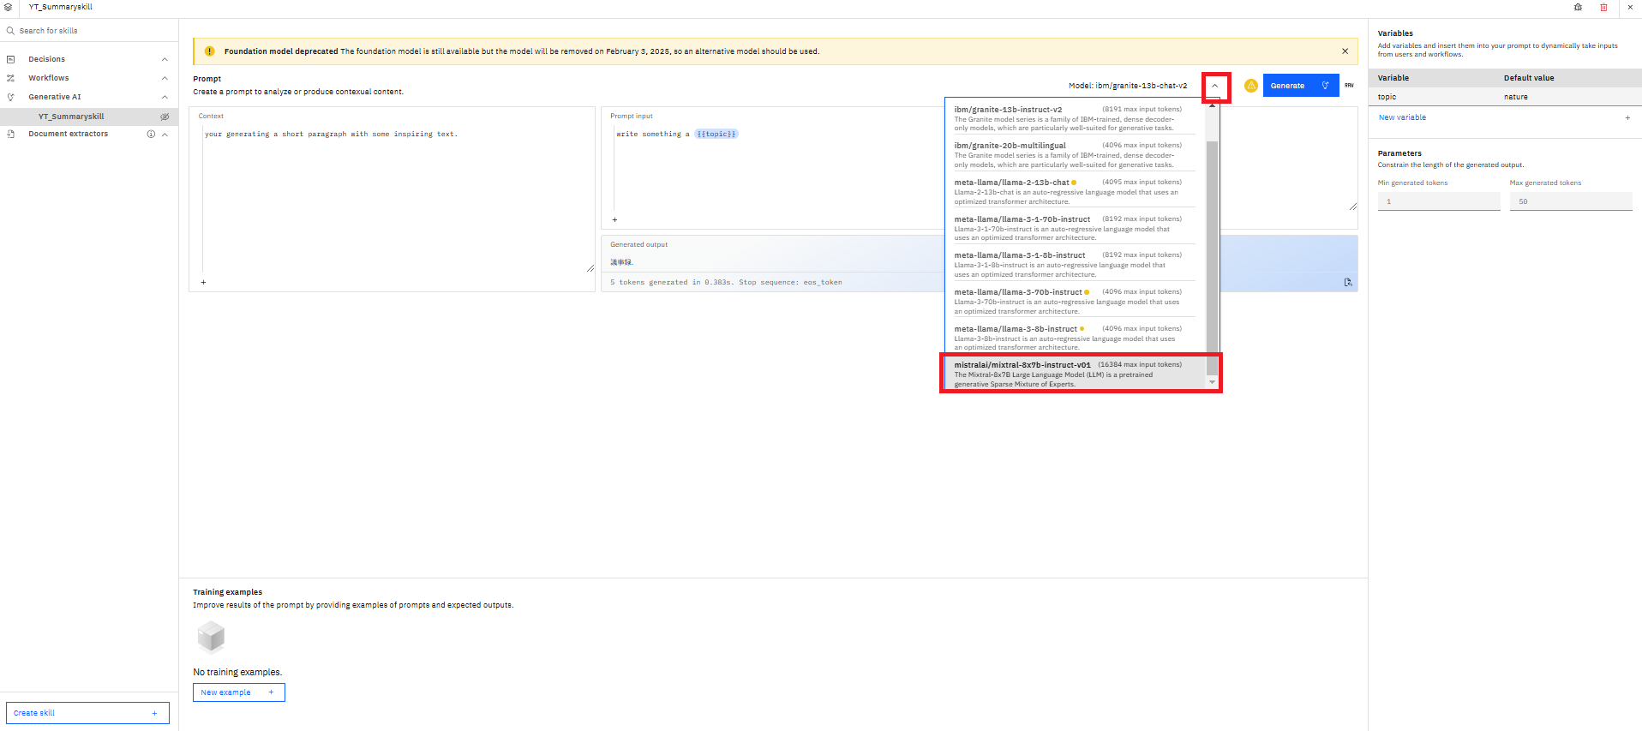
Task: Click the model list scrollbar thumb
Action: pyautogui.click(x=1212, y=249)
